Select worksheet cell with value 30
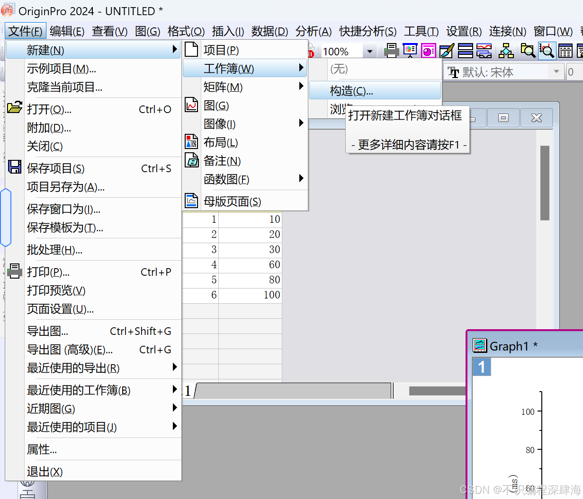 click(x=250, y=249)
